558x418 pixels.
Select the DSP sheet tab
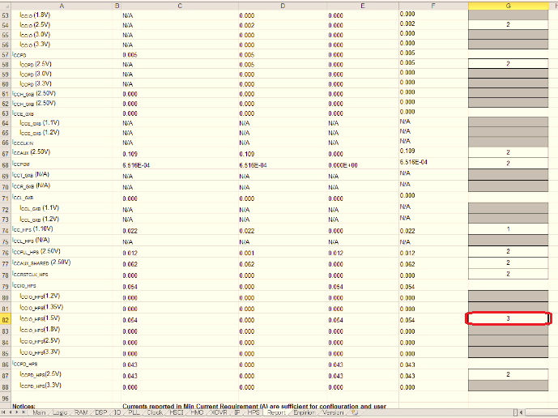point(101,413)
